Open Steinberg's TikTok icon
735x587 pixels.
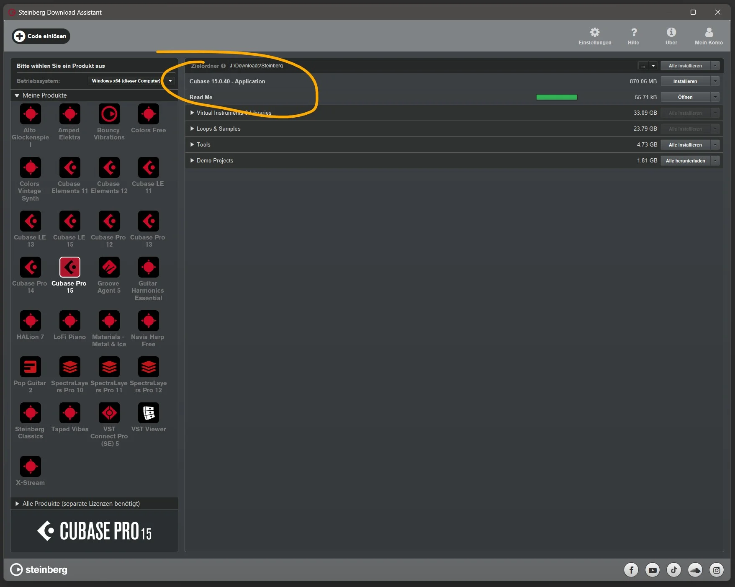click(674, 570)
